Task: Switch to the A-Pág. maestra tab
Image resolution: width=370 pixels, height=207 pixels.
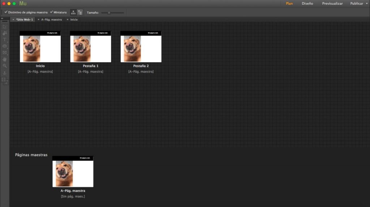Action: pyautogui.click(x=51, y=20)
